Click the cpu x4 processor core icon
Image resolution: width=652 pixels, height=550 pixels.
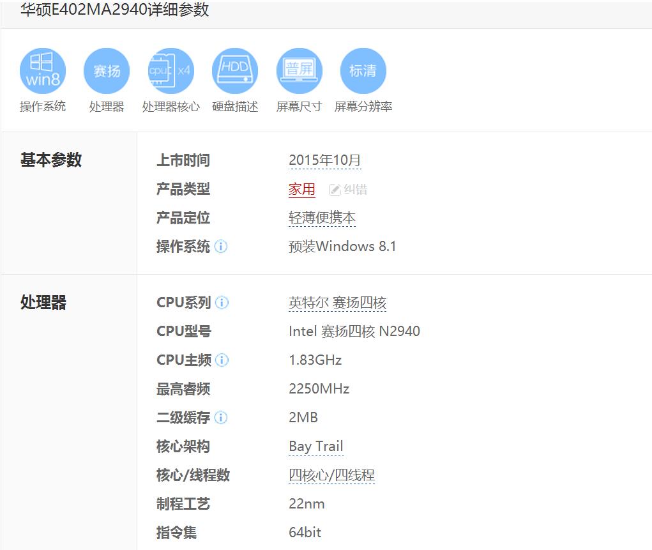171,71
